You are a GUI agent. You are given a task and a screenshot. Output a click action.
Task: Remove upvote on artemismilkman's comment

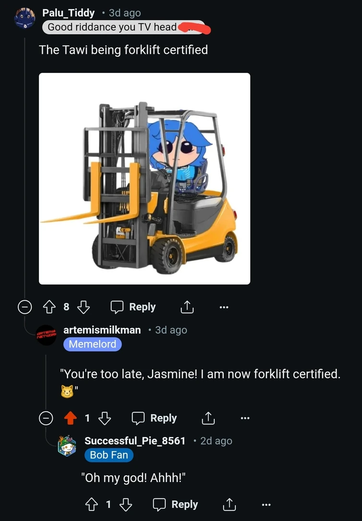point(70,418)
